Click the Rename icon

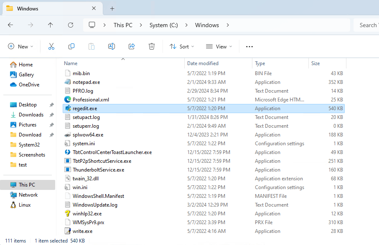click(x=112, y=46)
